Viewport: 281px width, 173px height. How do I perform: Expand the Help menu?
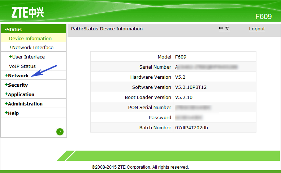[12, 113]
